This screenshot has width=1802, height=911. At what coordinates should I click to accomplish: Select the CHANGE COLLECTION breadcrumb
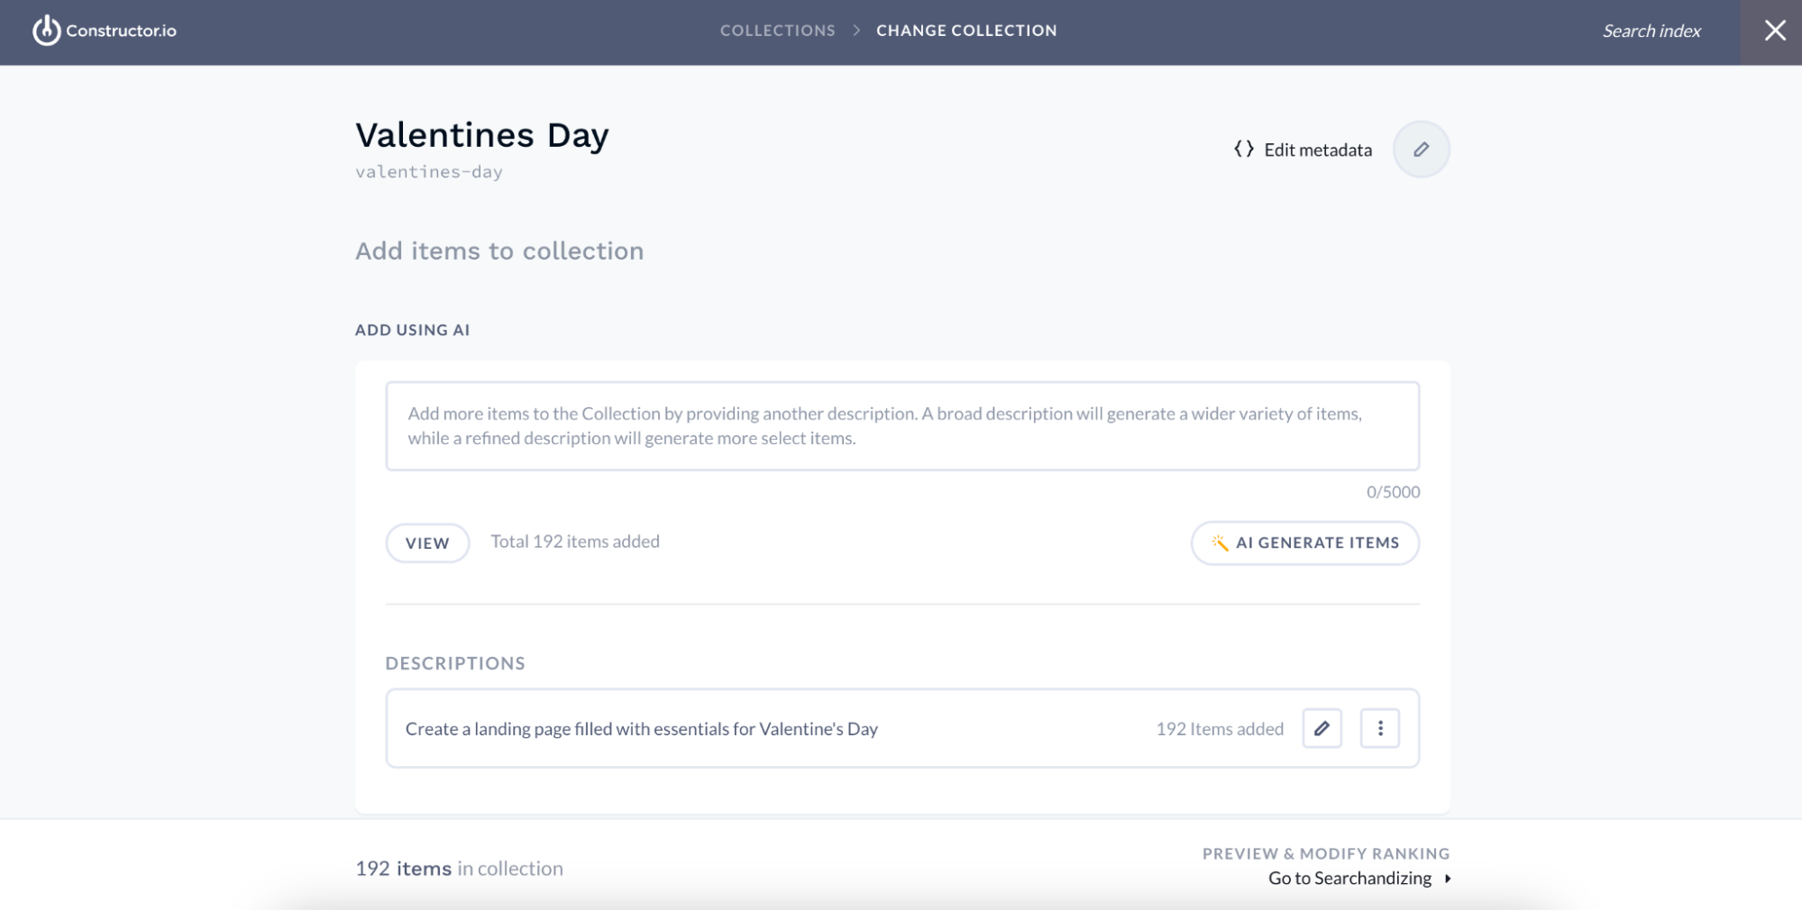coord(966,31)
